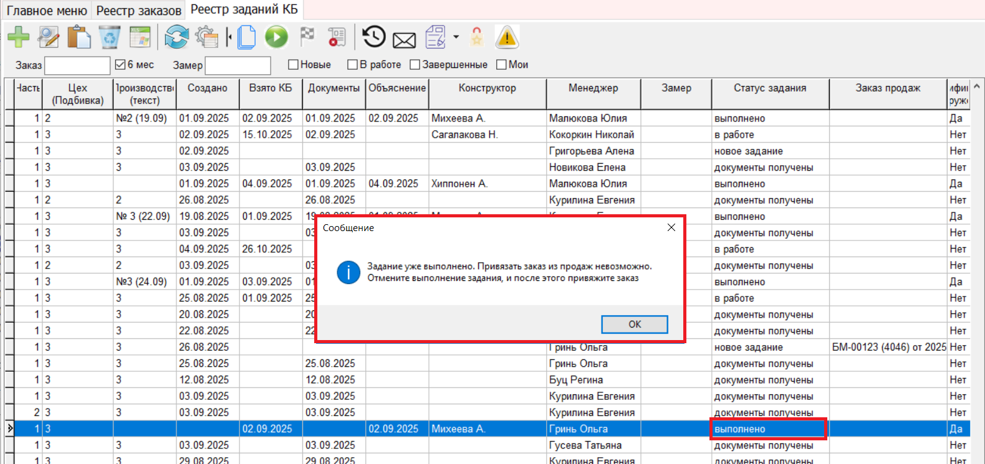Open the "Главное меню" tab
Viewport: 985px width, 464px height.
tap(47, 11)
